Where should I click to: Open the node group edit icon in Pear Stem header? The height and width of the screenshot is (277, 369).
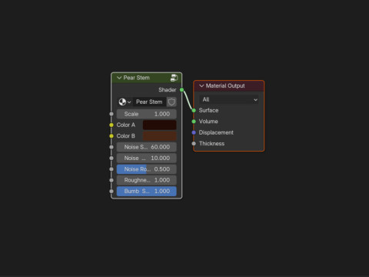tap(174, 78)
